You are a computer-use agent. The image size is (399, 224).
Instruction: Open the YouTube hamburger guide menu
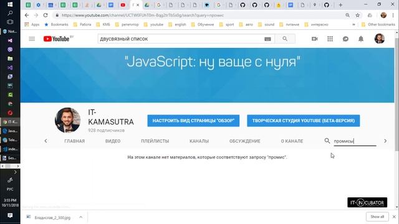click(32, 39)
